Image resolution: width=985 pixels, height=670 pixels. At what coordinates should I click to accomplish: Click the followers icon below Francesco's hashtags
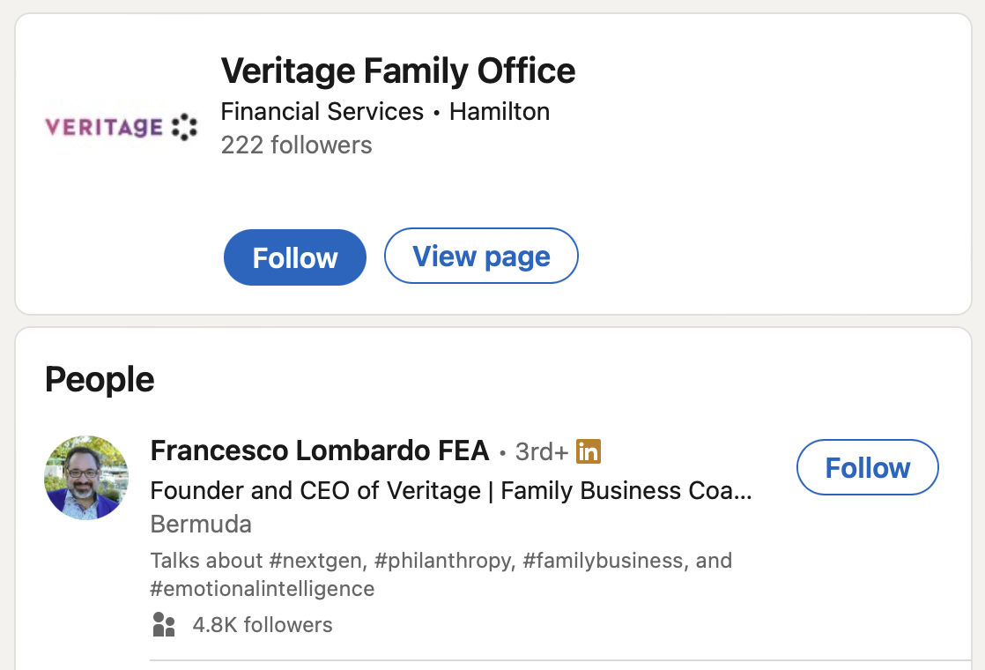[164, 624]
